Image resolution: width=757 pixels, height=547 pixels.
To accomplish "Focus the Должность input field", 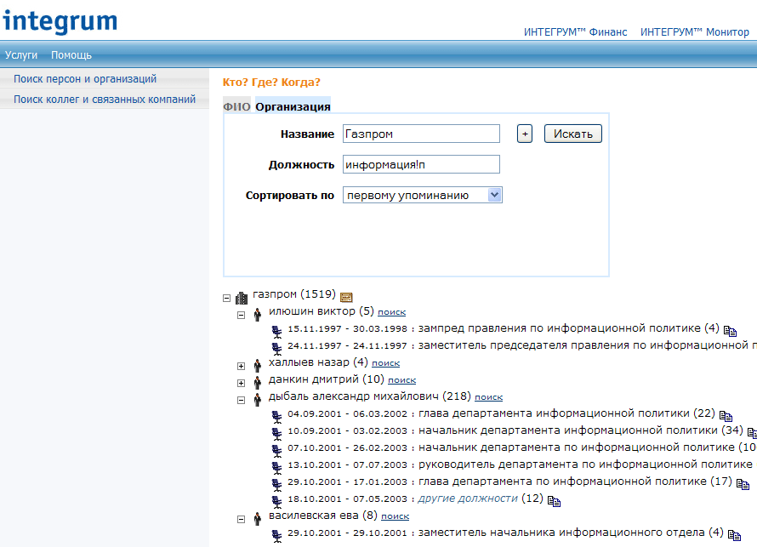I will click(x=422, y=164).
